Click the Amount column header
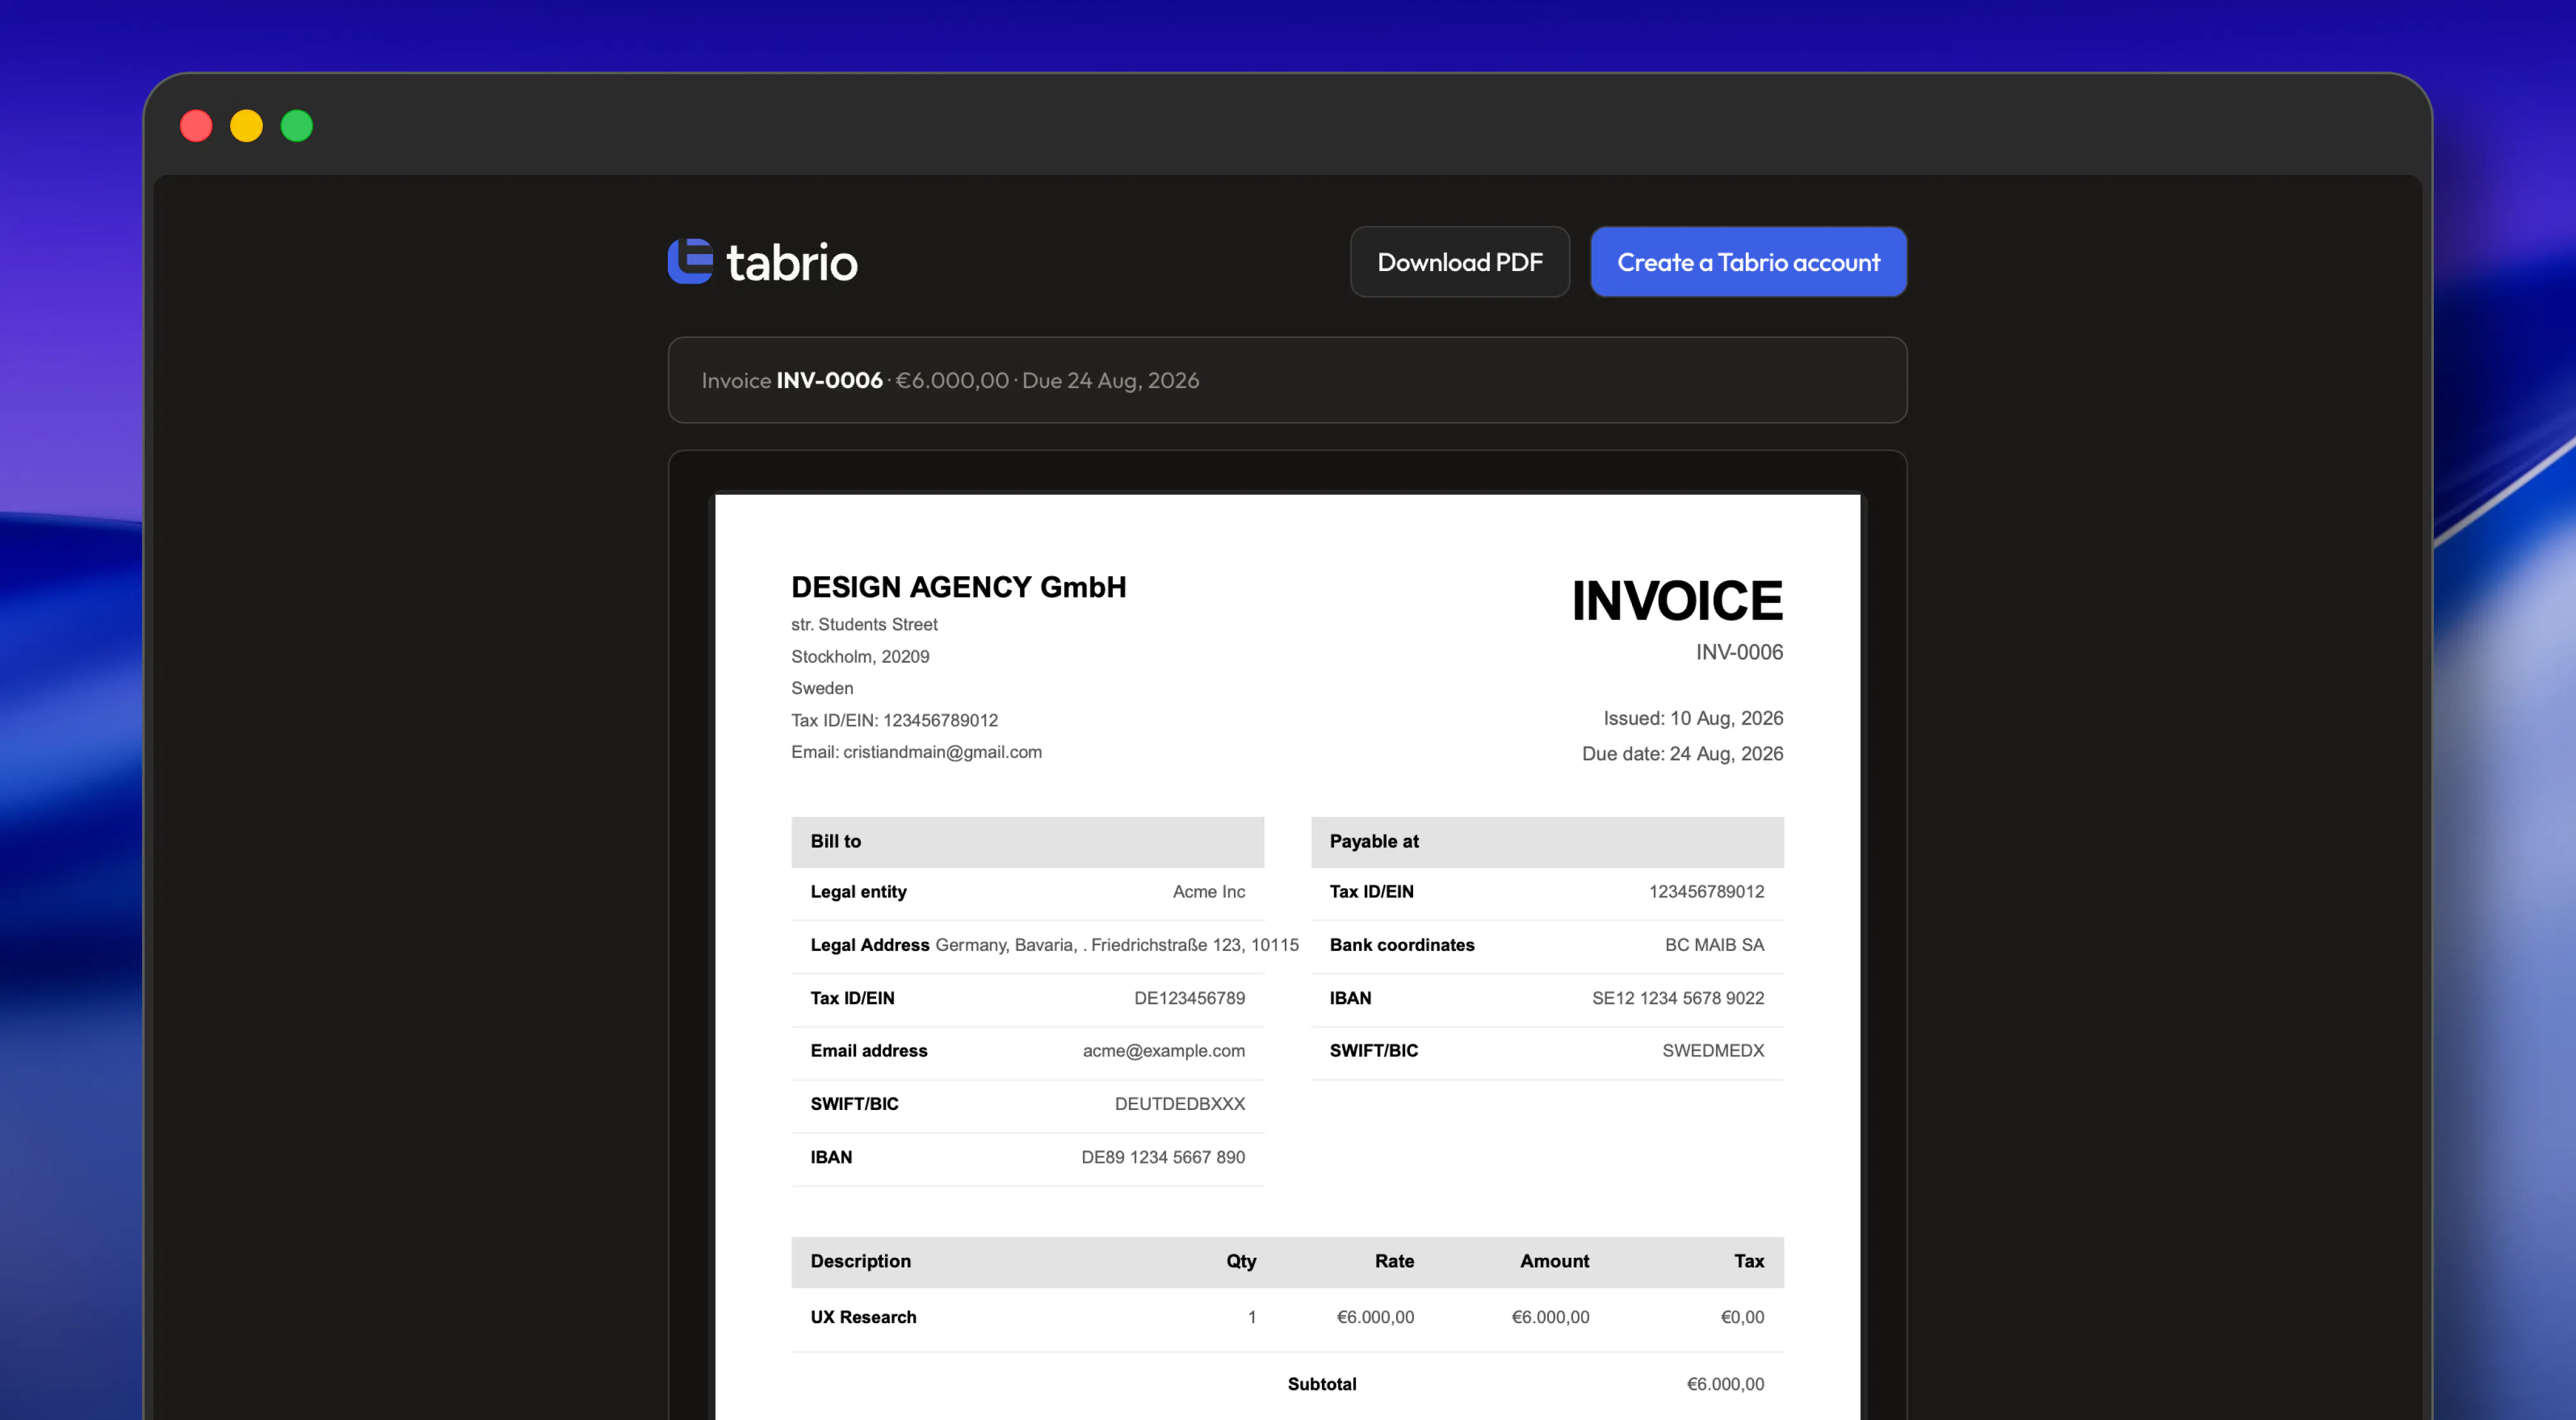The image size is (2576, 1420). [1554, 1262]
